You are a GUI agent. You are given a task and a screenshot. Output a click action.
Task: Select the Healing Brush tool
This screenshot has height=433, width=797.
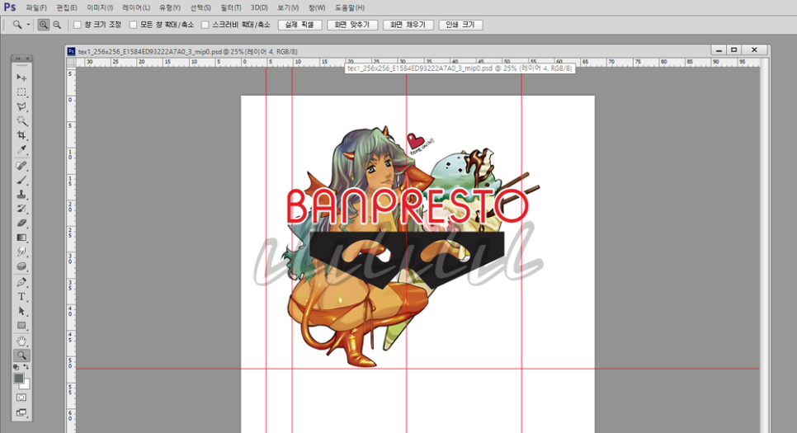click(21, 166)
